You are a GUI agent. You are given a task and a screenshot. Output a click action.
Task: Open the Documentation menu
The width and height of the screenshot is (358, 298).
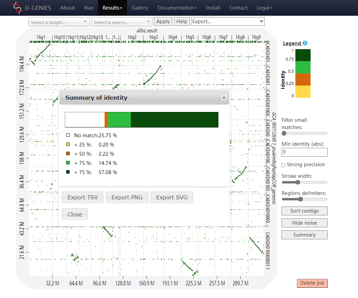[x=177, y=8]
